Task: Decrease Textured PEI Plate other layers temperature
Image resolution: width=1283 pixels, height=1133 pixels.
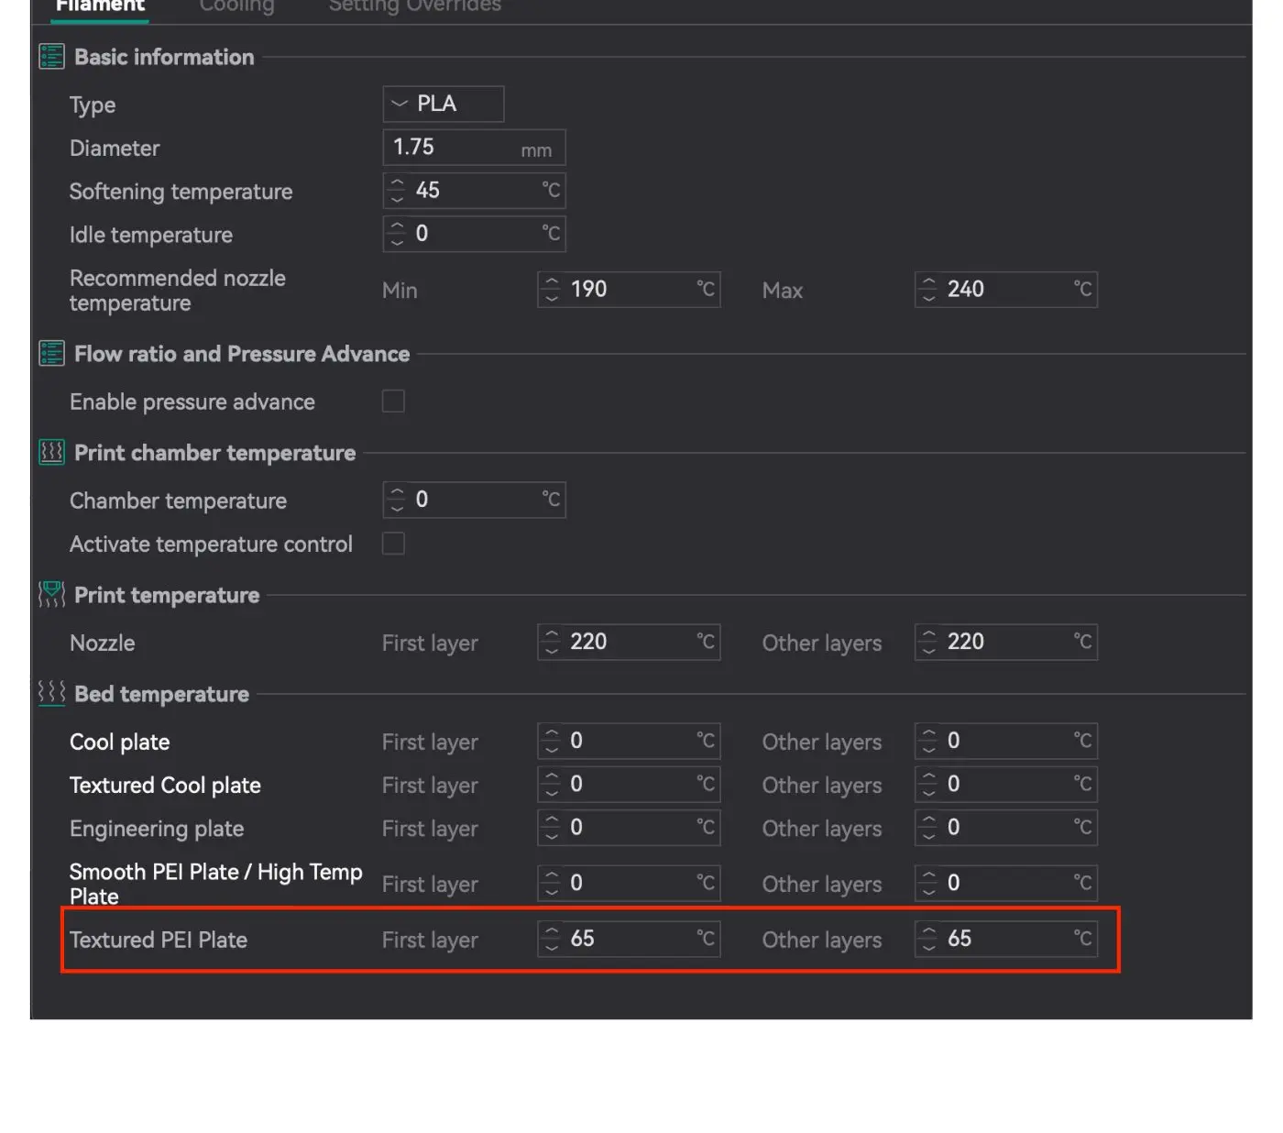Action: pos(929,947)
